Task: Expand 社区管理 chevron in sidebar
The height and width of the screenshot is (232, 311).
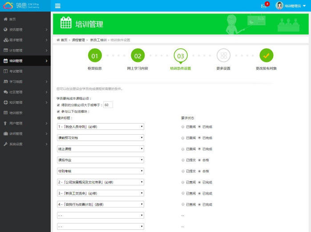Action: click(x=46, y=92)
